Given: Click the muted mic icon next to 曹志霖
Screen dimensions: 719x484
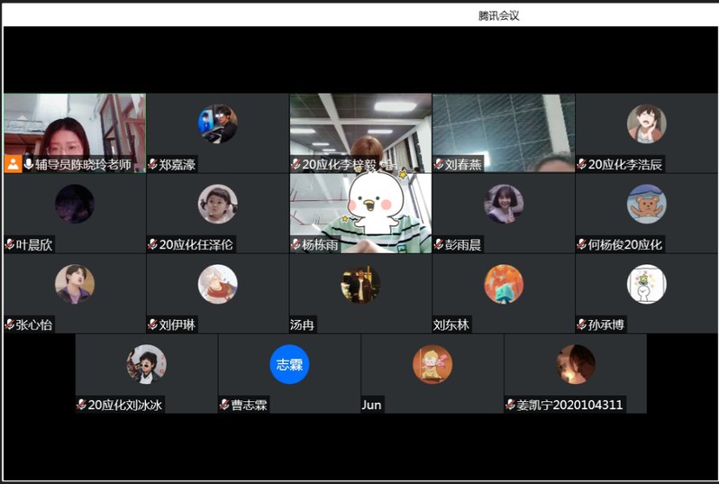Looking at the screenshot, I should 224,405.
